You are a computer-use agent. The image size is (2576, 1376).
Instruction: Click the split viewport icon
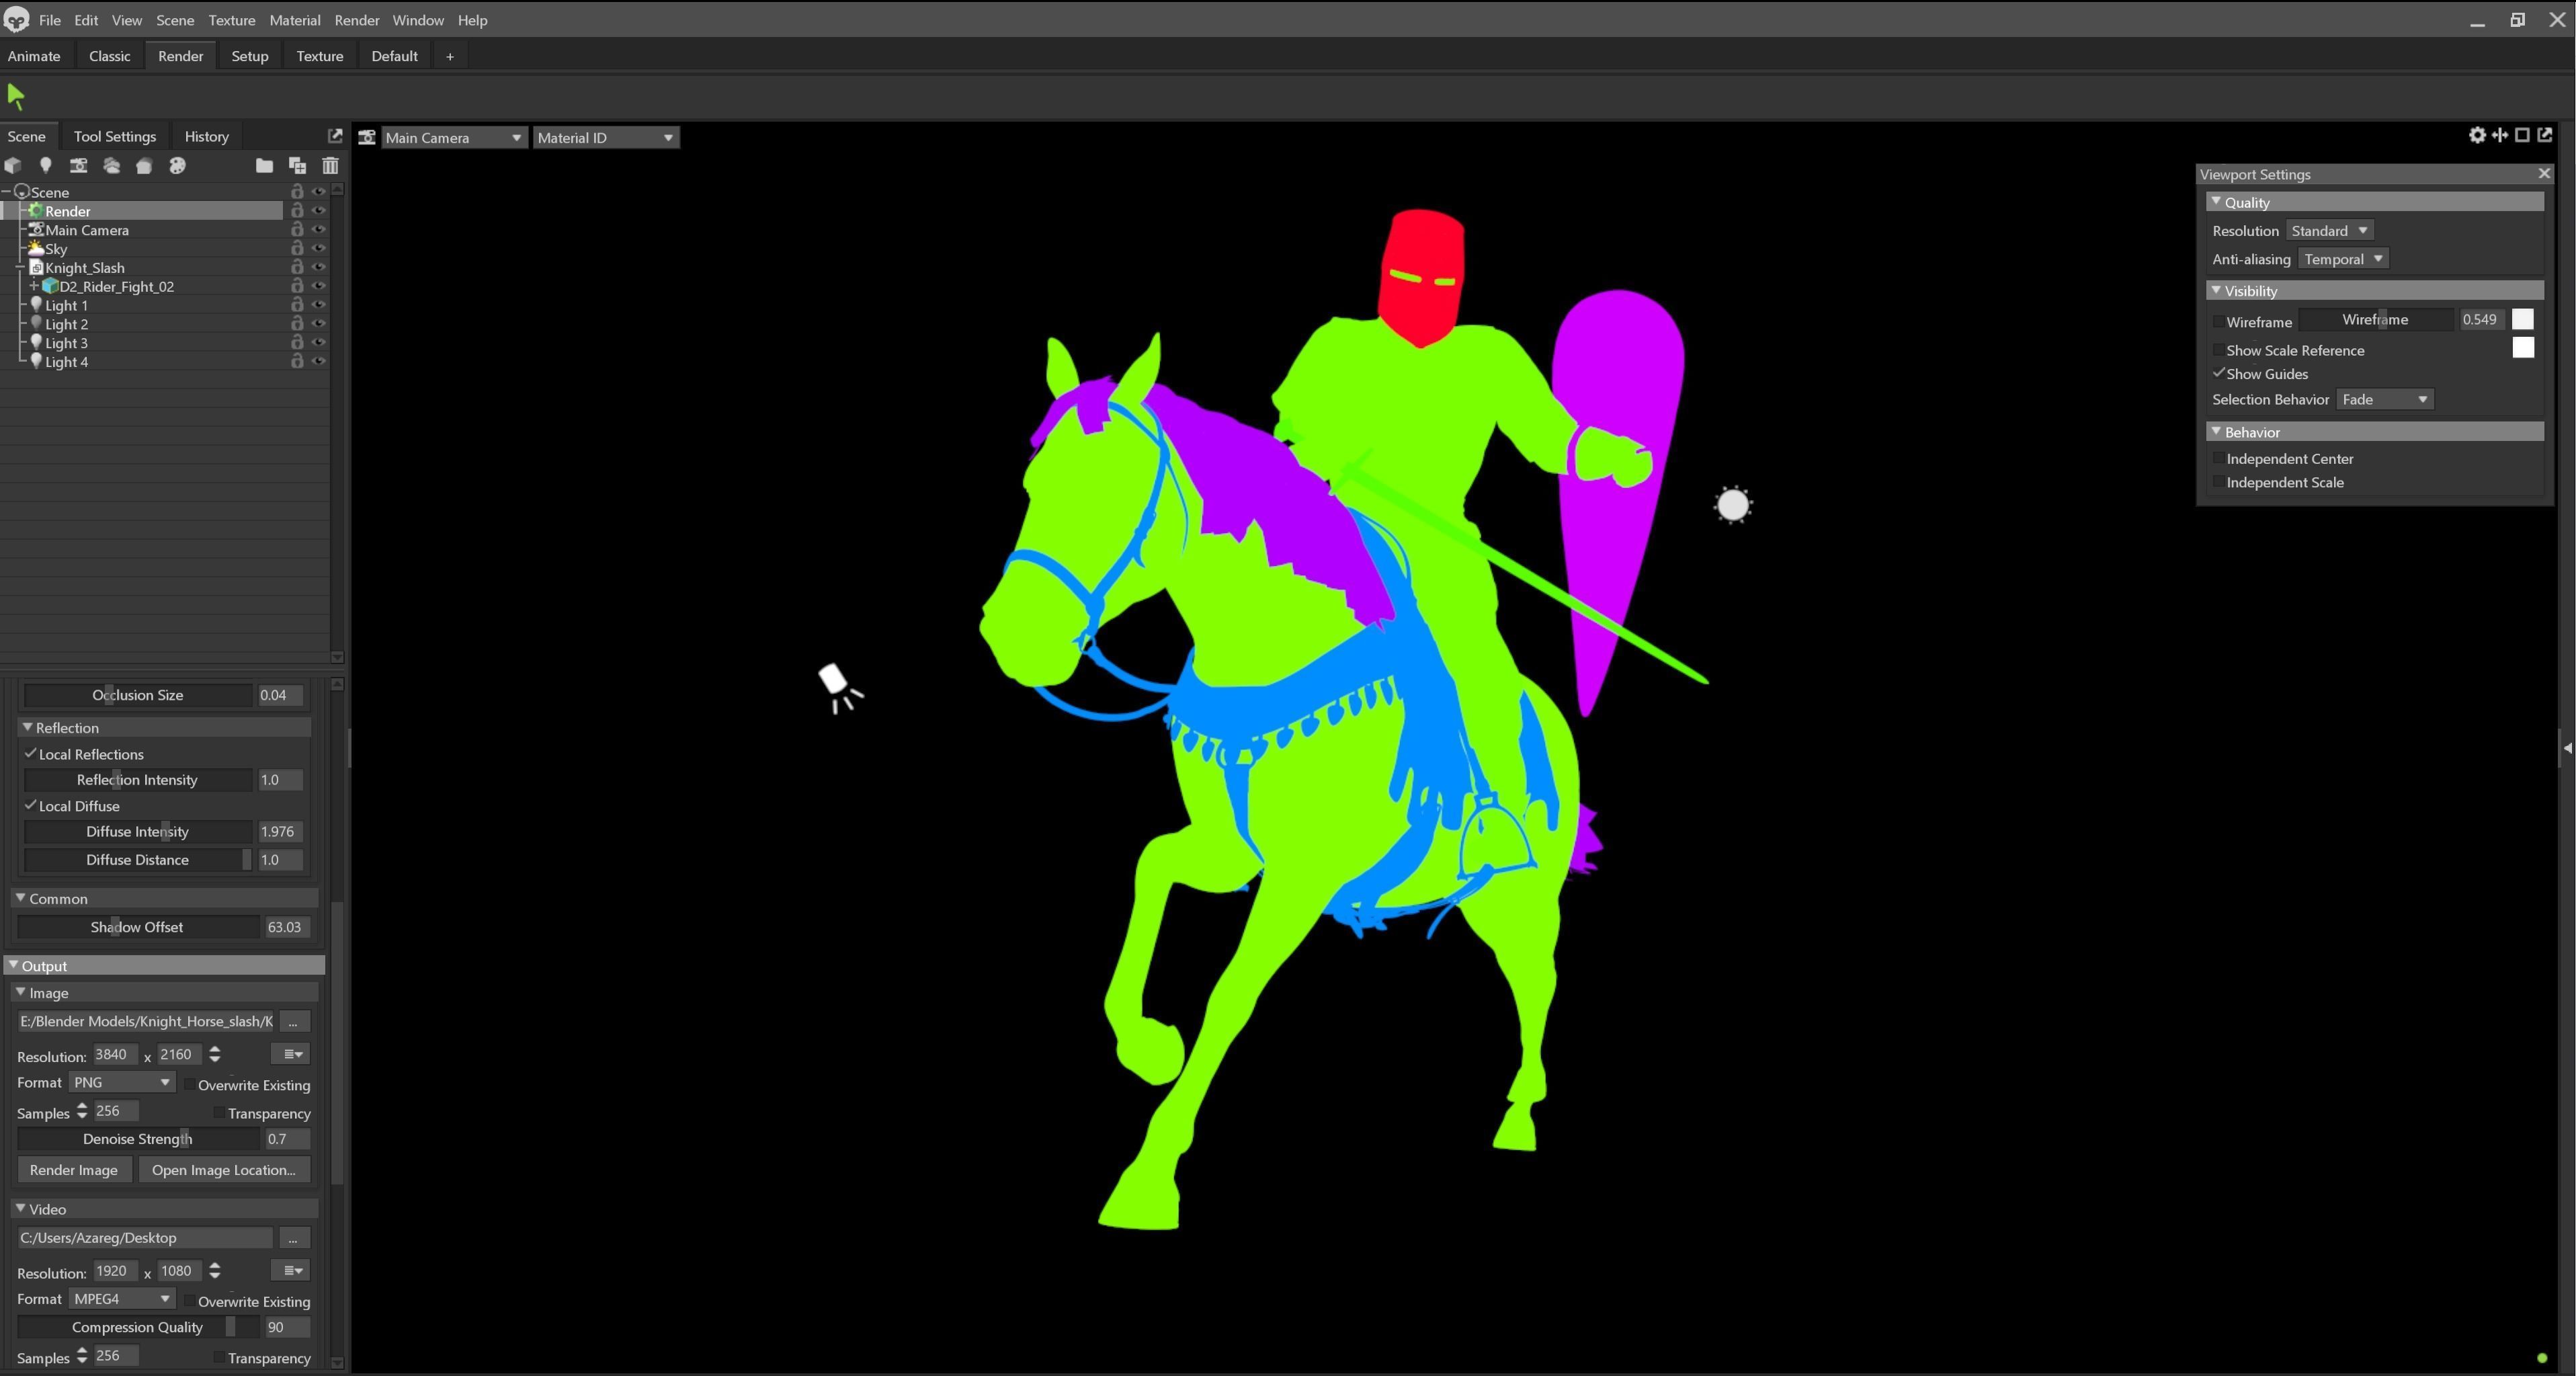(x=2499, y=135)
